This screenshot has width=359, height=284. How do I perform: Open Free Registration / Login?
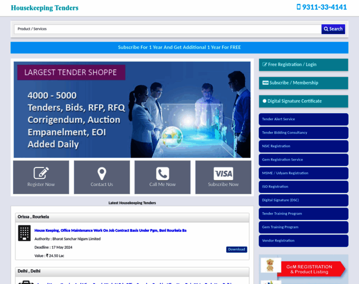[x=303, y=65]
